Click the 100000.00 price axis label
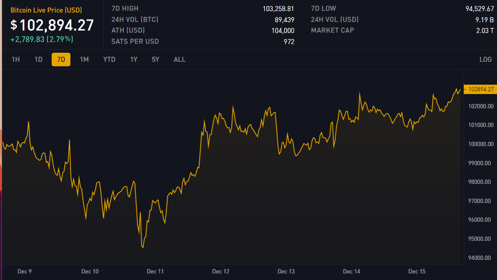497x280 pixels. (481, 144)
